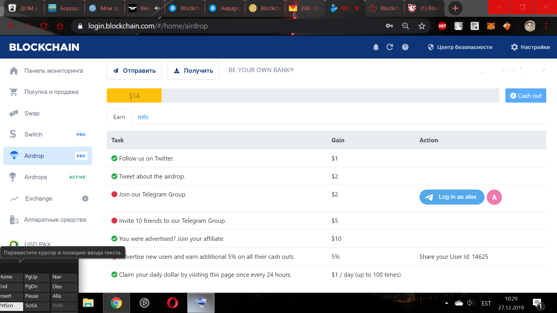The height and width of the screenshot is (313, 557).
Task: Open Chrome from the taskbar
Action: pos(116,303)
